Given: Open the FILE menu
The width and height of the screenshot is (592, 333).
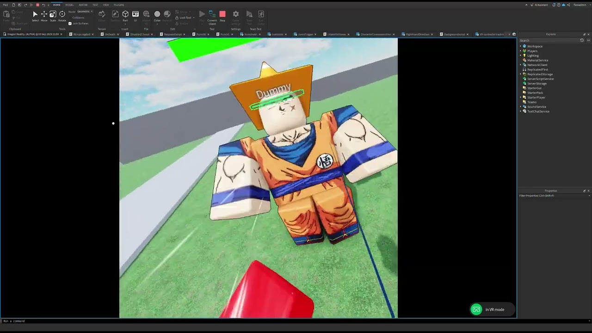Looking at the screenshot, I should (6, 5).
